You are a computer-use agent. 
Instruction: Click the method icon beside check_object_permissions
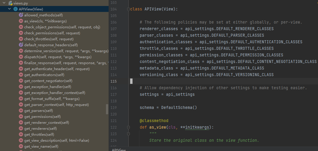21,27
